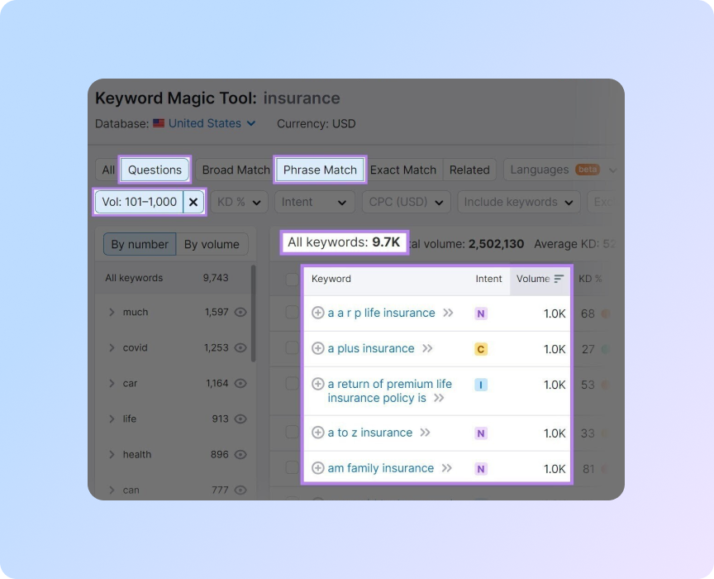
Task: Click the Volume column sort icon
Action: pos(559,279)
